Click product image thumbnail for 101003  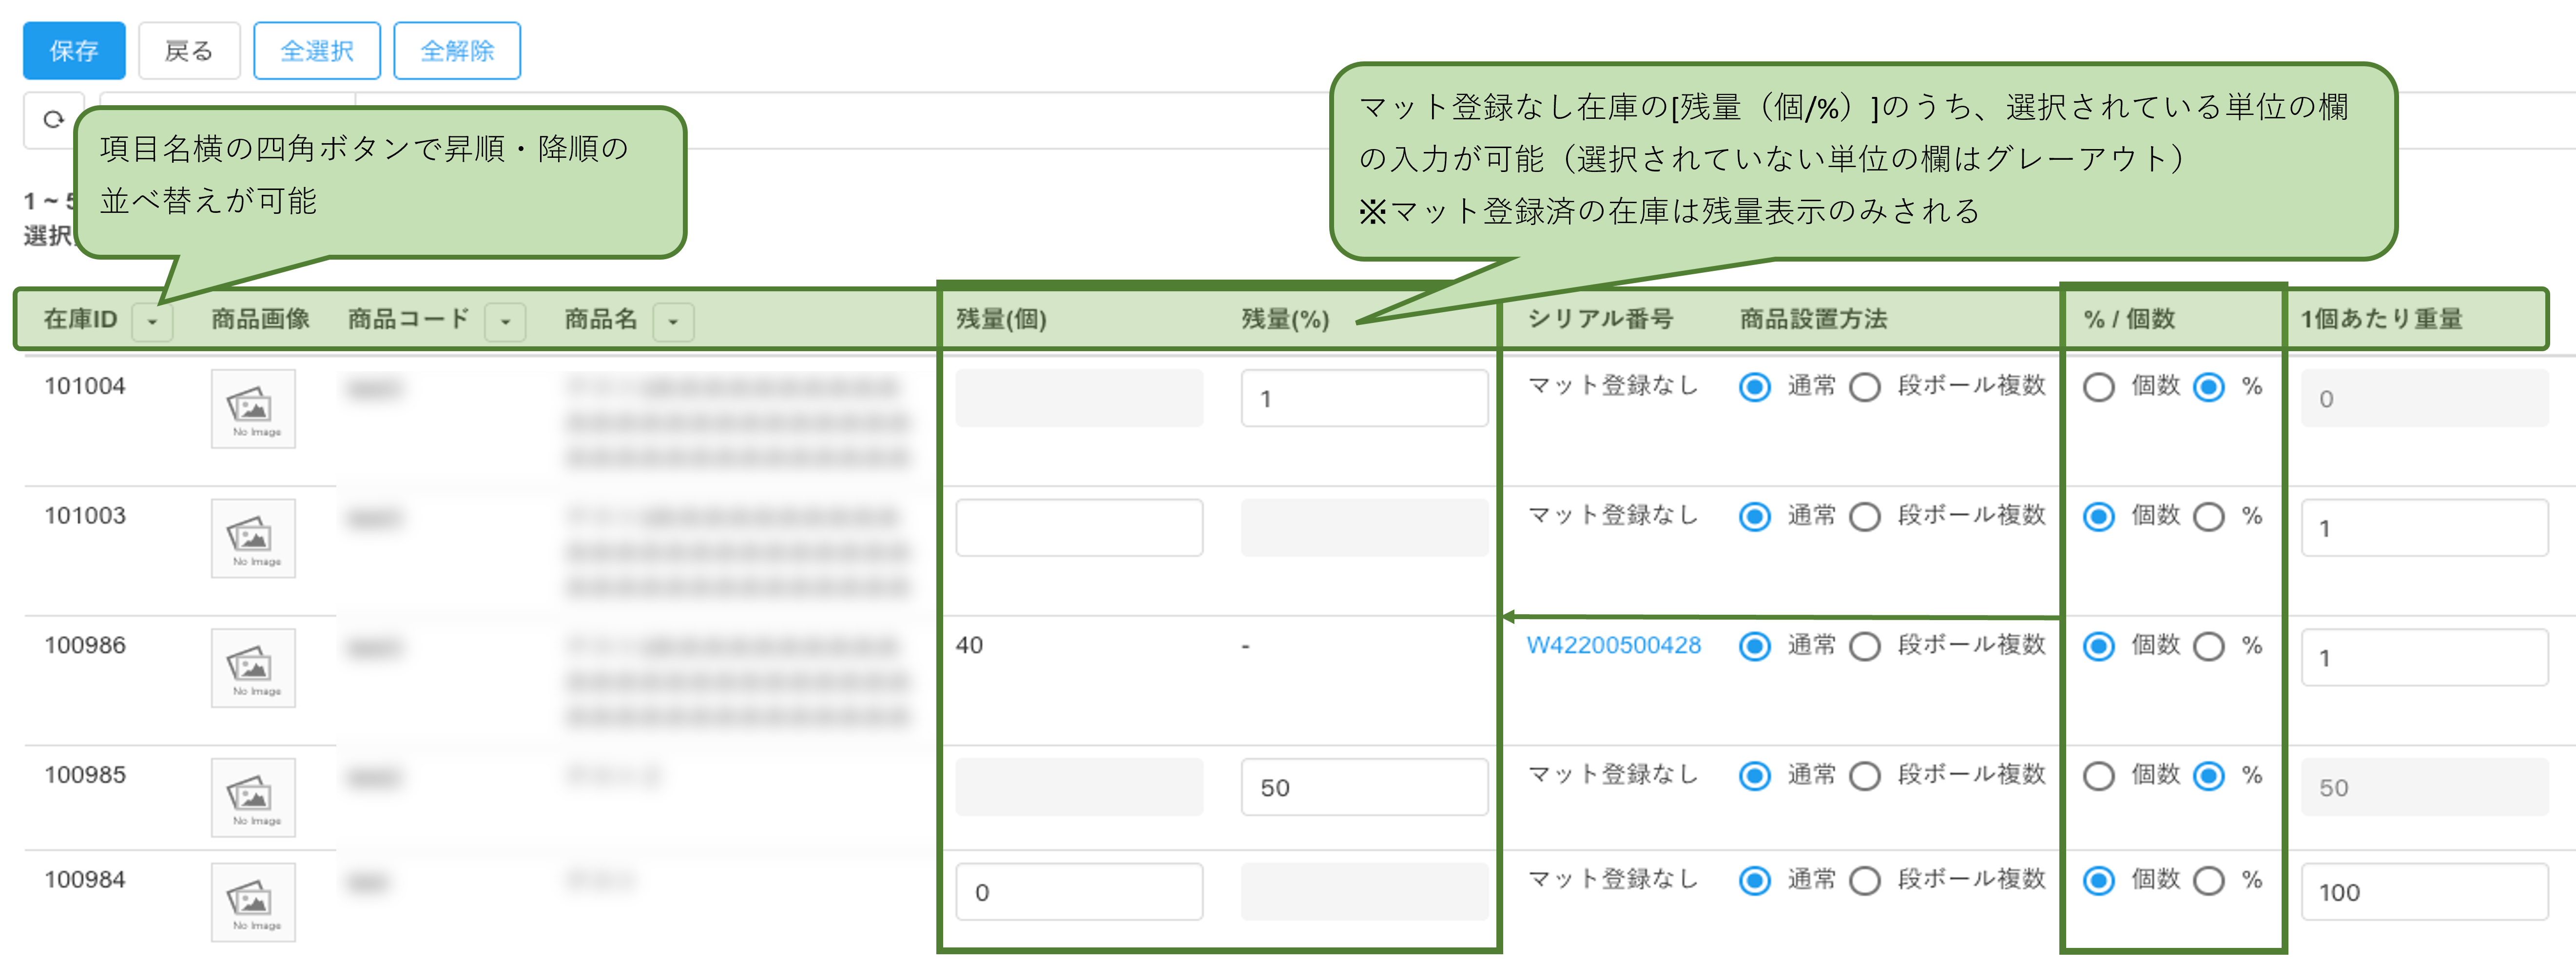253,538
